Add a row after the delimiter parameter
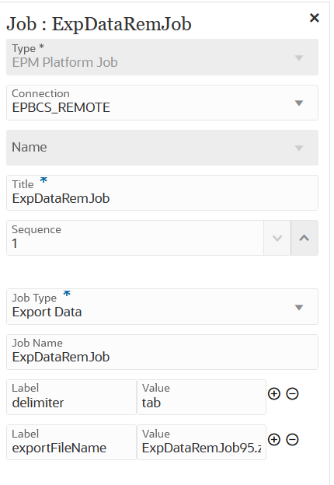 click(x=274, y=394)
